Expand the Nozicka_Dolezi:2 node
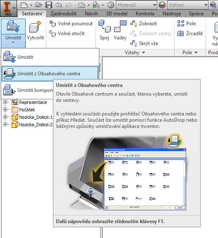The width and height of the screenshot is (218, 238). (5, 125)
